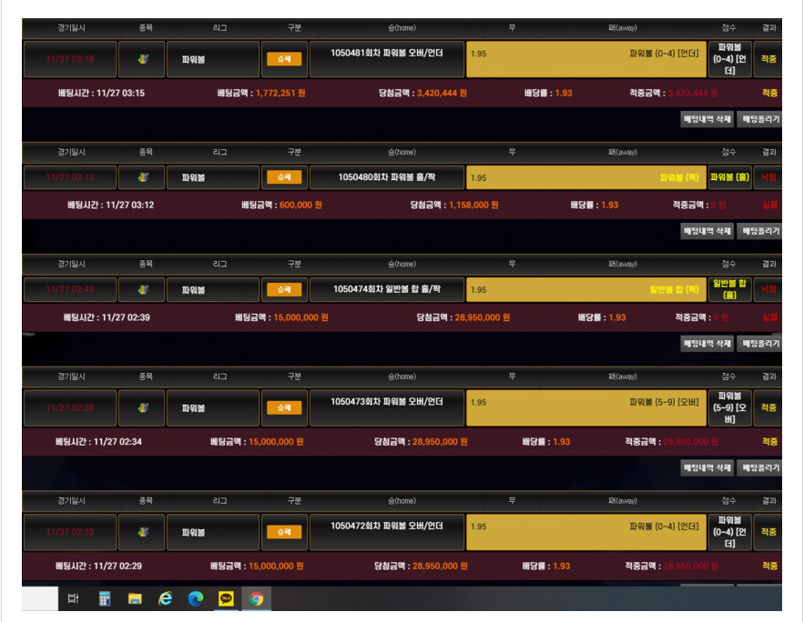Open File Explorer from the taskbar
Screen dimensions: 804x622
135,598
